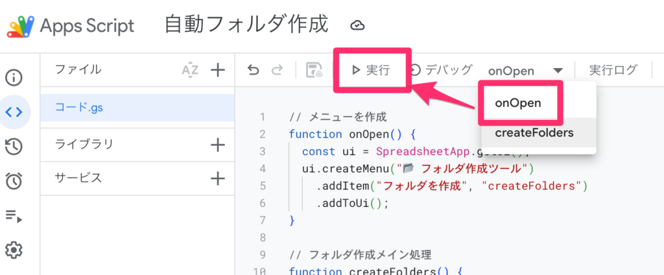The height and width of the screenshot is (275, 664).
Task: Click the デバッグ debug button
Action: (x=442, y=70)
